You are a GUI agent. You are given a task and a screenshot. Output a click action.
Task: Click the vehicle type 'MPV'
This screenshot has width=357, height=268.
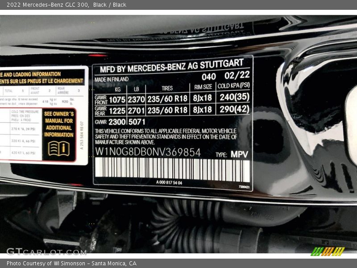coord(239,154)
